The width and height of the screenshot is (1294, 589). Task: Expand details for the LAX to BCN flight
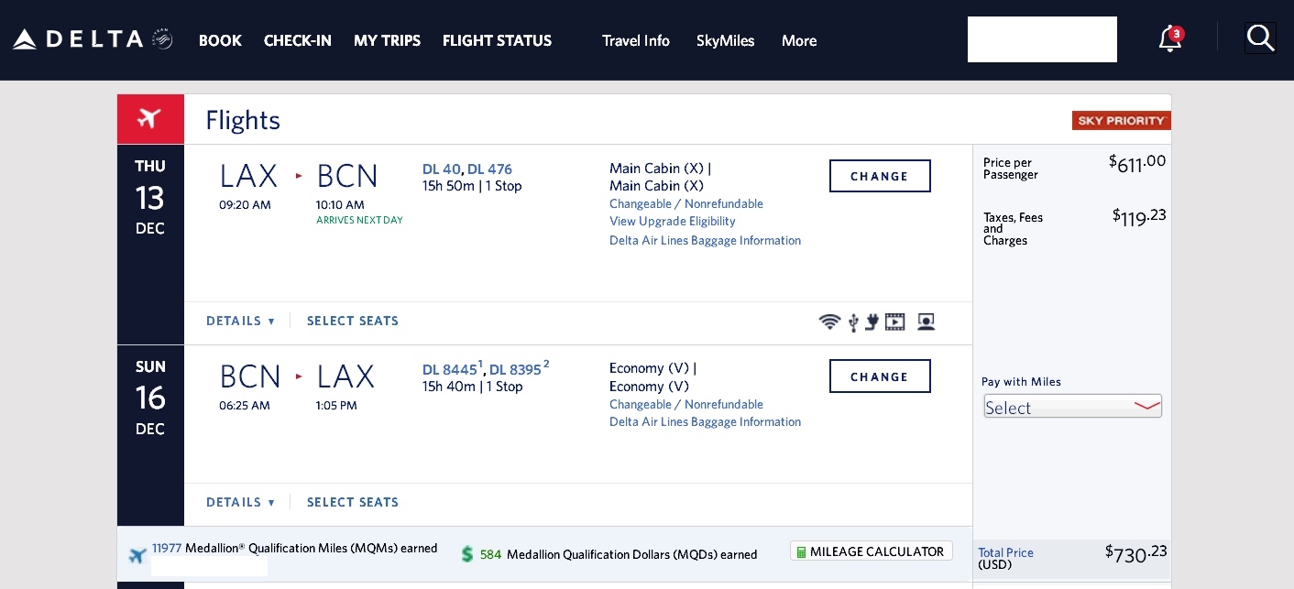240,321
